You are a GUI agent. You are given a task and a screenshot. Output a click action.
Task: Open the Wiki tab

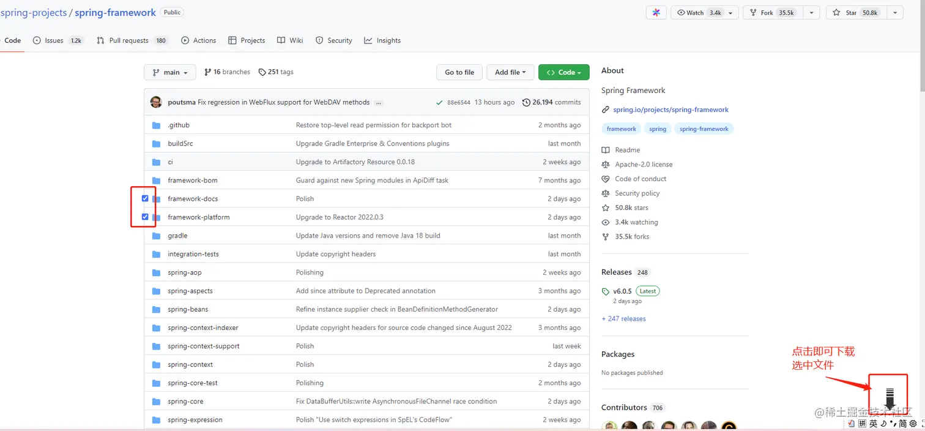click(x=290, y=40)
